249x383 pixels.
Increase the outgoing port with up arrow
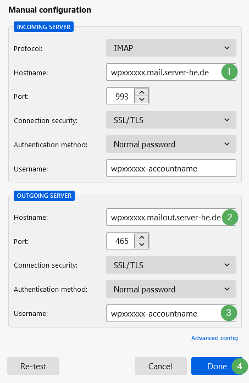(x=142, y=237)
